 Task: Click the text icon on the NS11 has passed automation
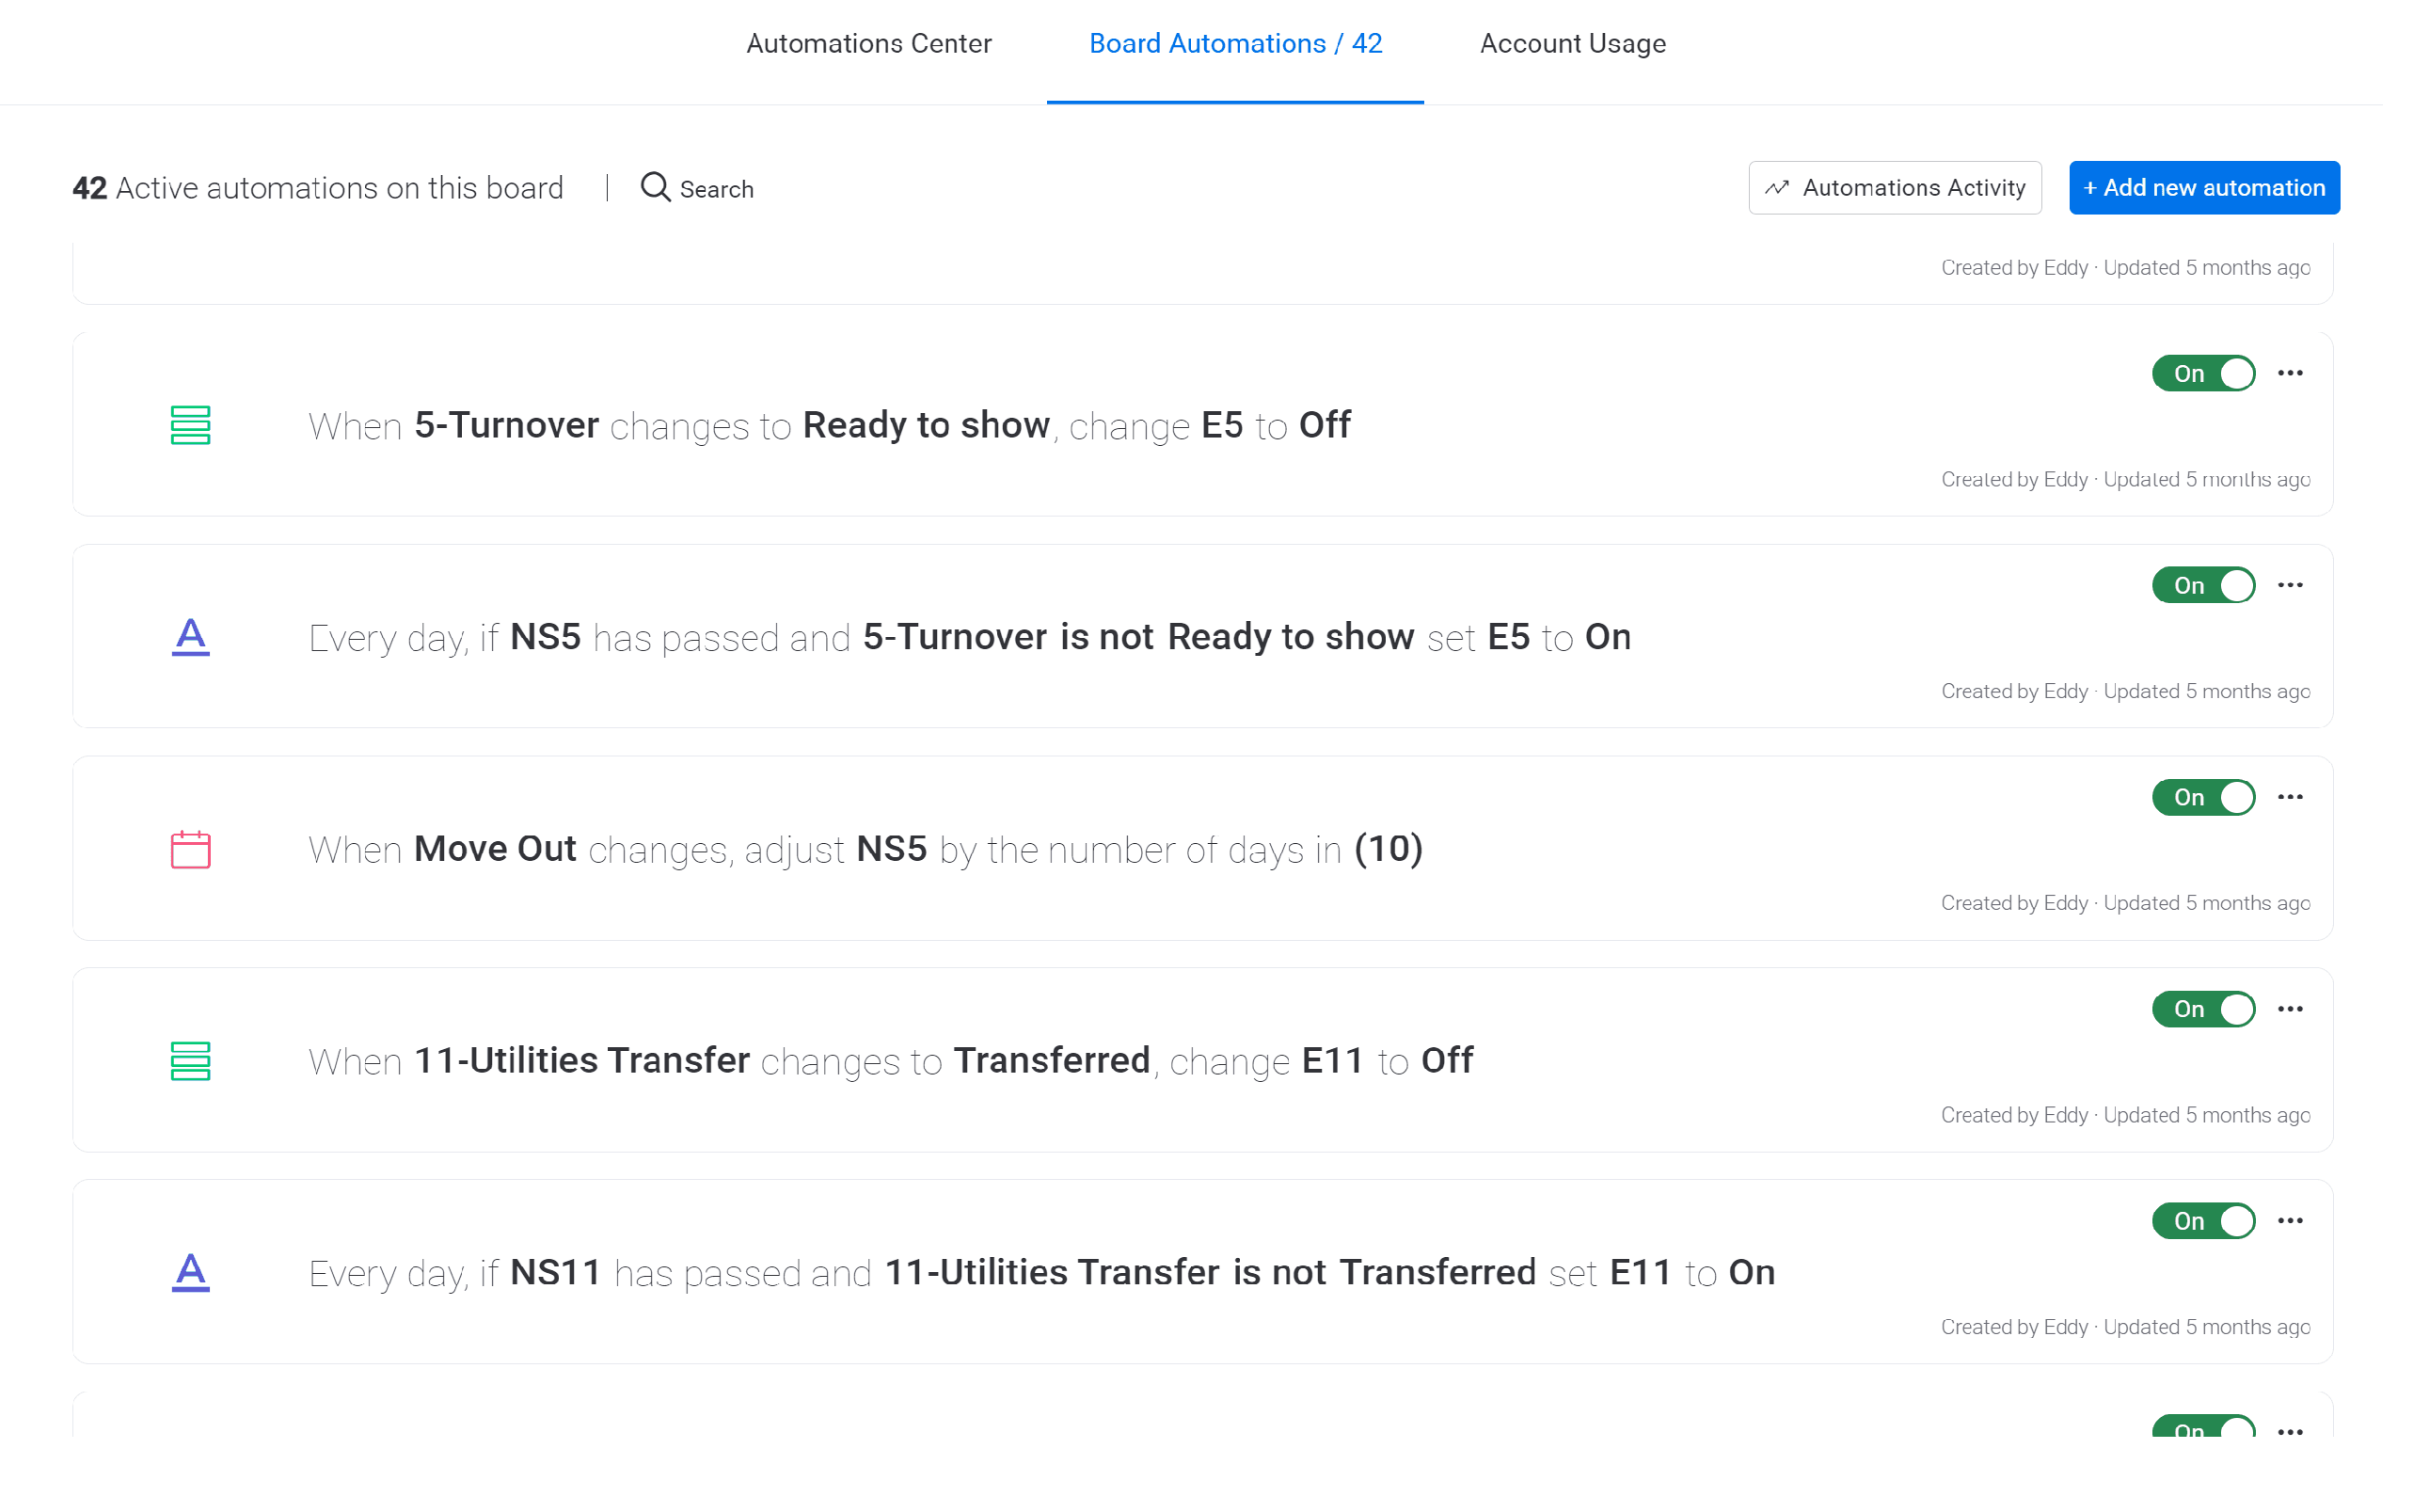point(191,1273)
